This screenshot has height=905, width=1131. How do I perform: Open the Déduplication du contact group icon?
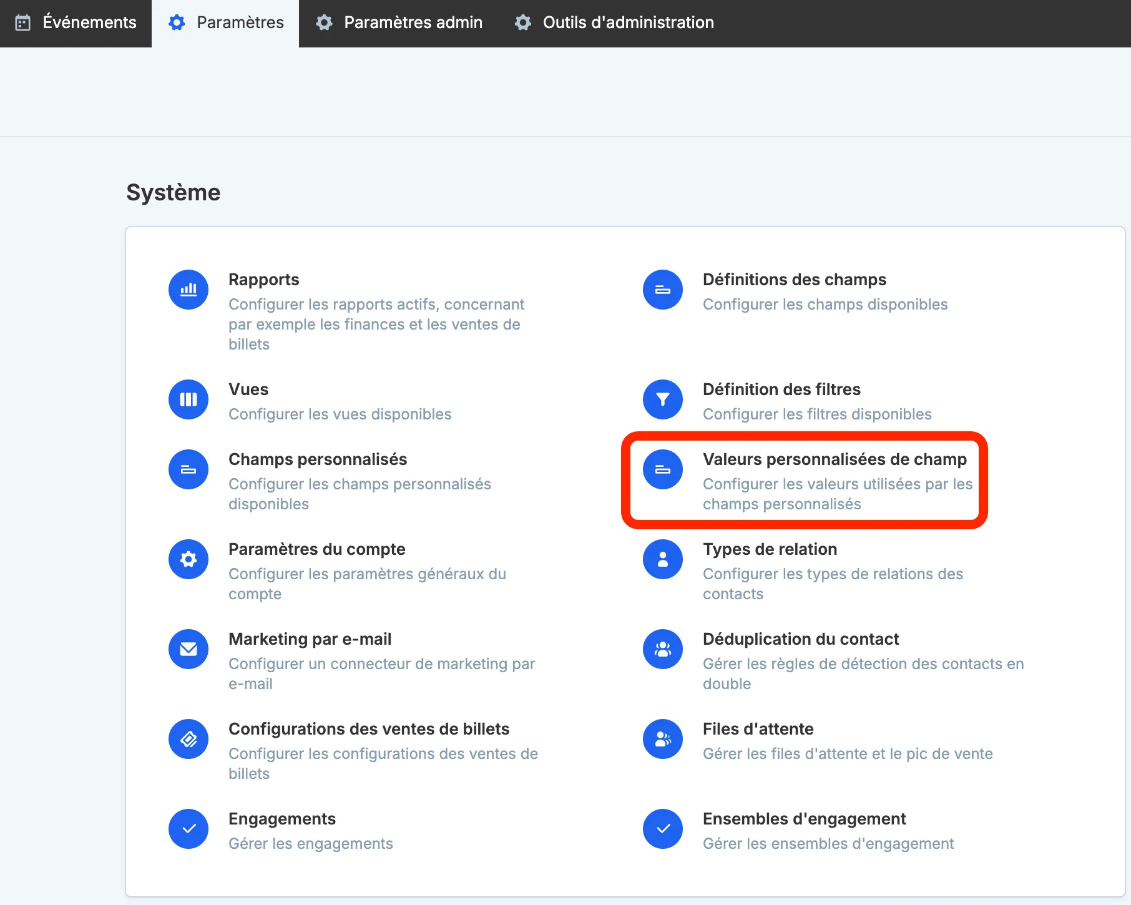point(663,649)
